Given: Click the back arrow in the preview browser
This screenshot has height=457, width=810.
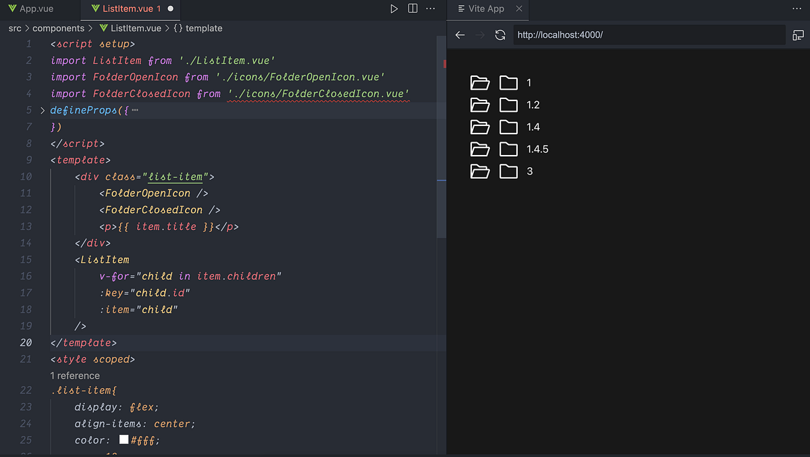Looking at the screenshot, I should tap(460, 34).
